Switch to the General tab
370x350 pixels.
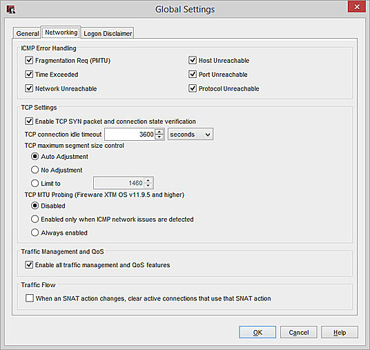click(28, 34)
